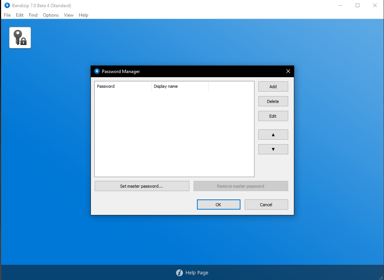384x280 pixels.
Task: Open the View menu
Action: pyautogui.click(x=69, y=15)
